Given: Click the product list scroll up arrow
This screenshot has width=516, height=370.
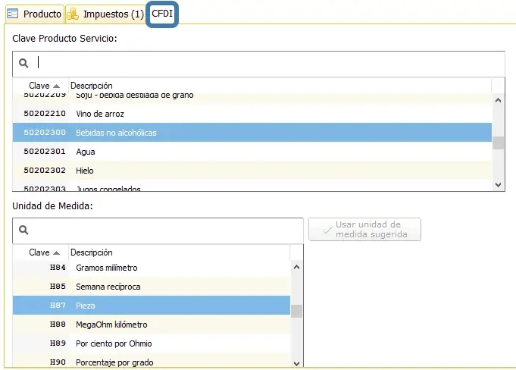Looking at the screenshot, I should [x=499, y=100].
